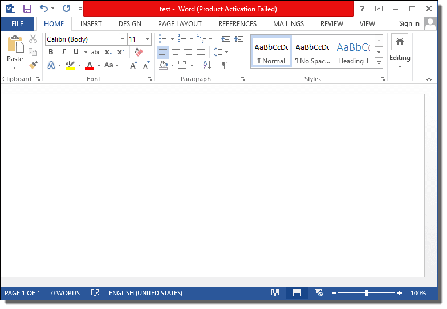
Task: Switch to Read Mode view
Action: (x=275, y=292)
